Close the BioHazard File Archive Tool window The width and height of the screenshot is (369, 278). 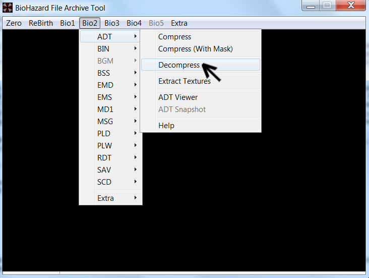click(351, 6)
